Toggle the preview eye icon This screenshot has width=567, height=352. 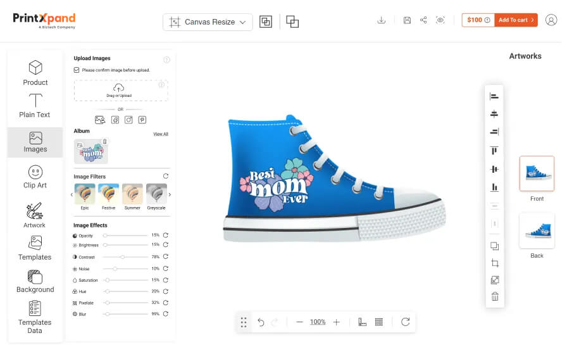(440, 20)
